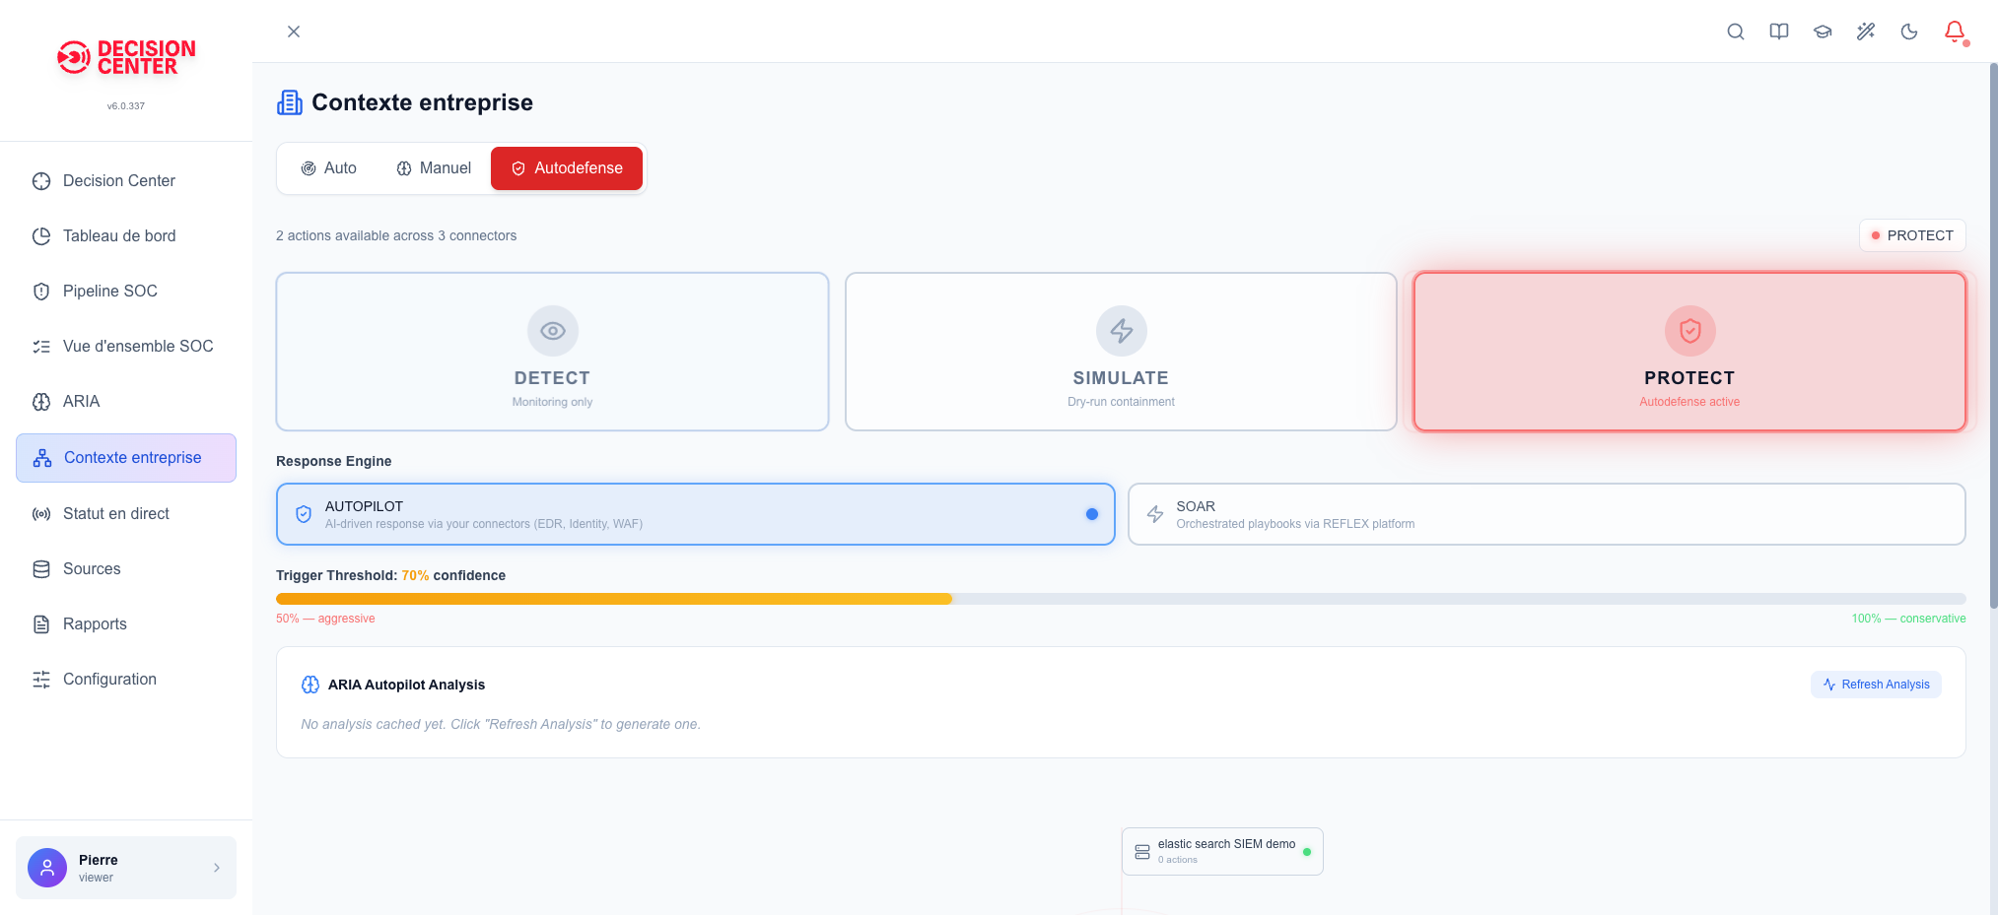Open Configuration settings page
Viewport: 1998px width, 915px height.
126,680
